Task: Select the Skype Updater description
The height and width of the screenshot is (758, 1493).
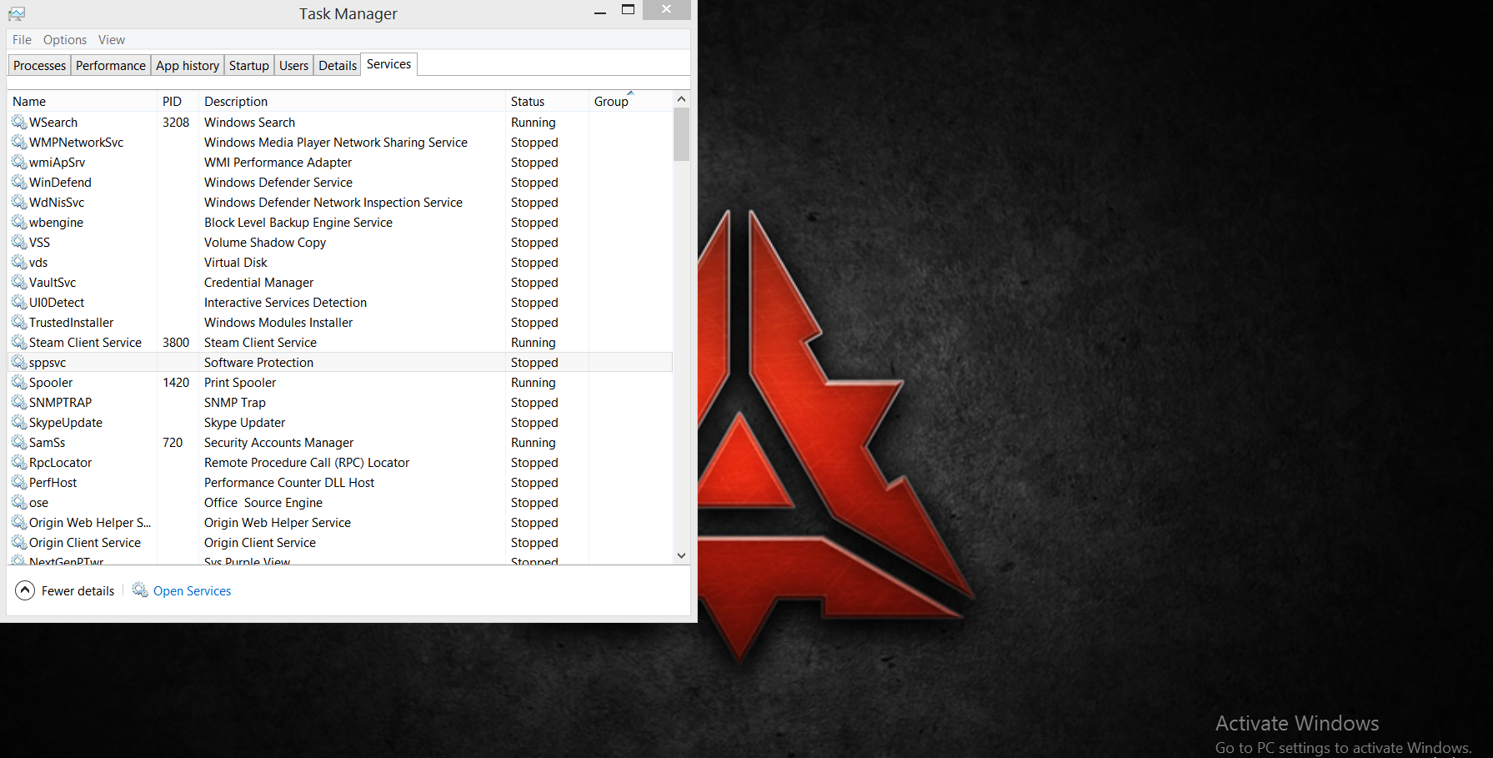Action: 244,423
